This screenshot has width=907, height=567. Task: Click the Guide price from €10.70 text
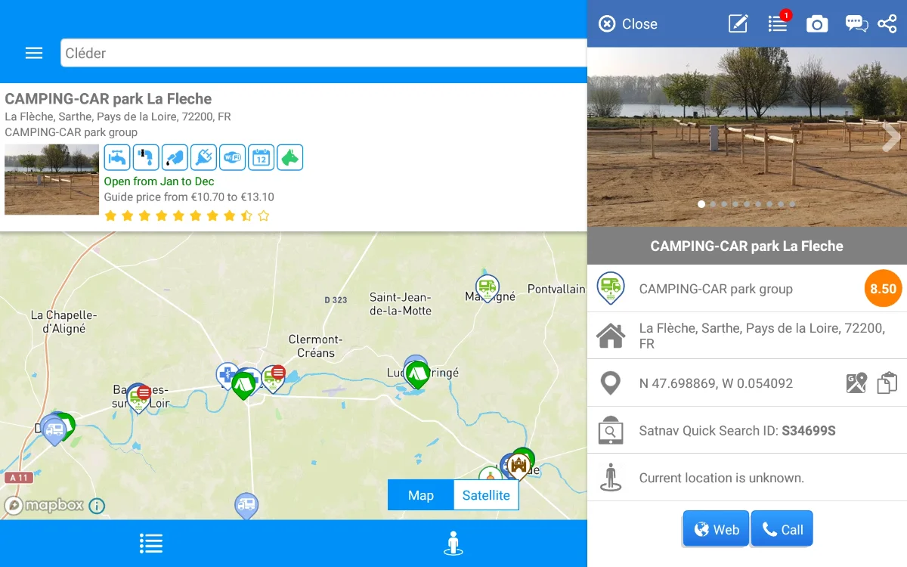189,197
